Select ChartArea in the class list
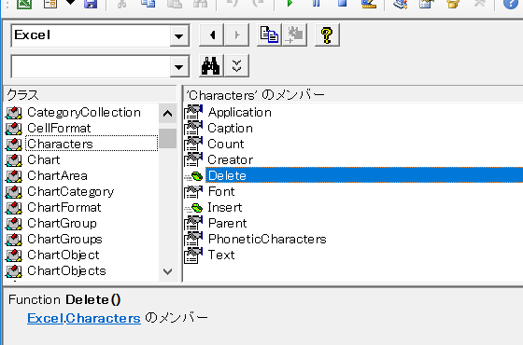Screen dimensions: 523x345 [57, 176]
